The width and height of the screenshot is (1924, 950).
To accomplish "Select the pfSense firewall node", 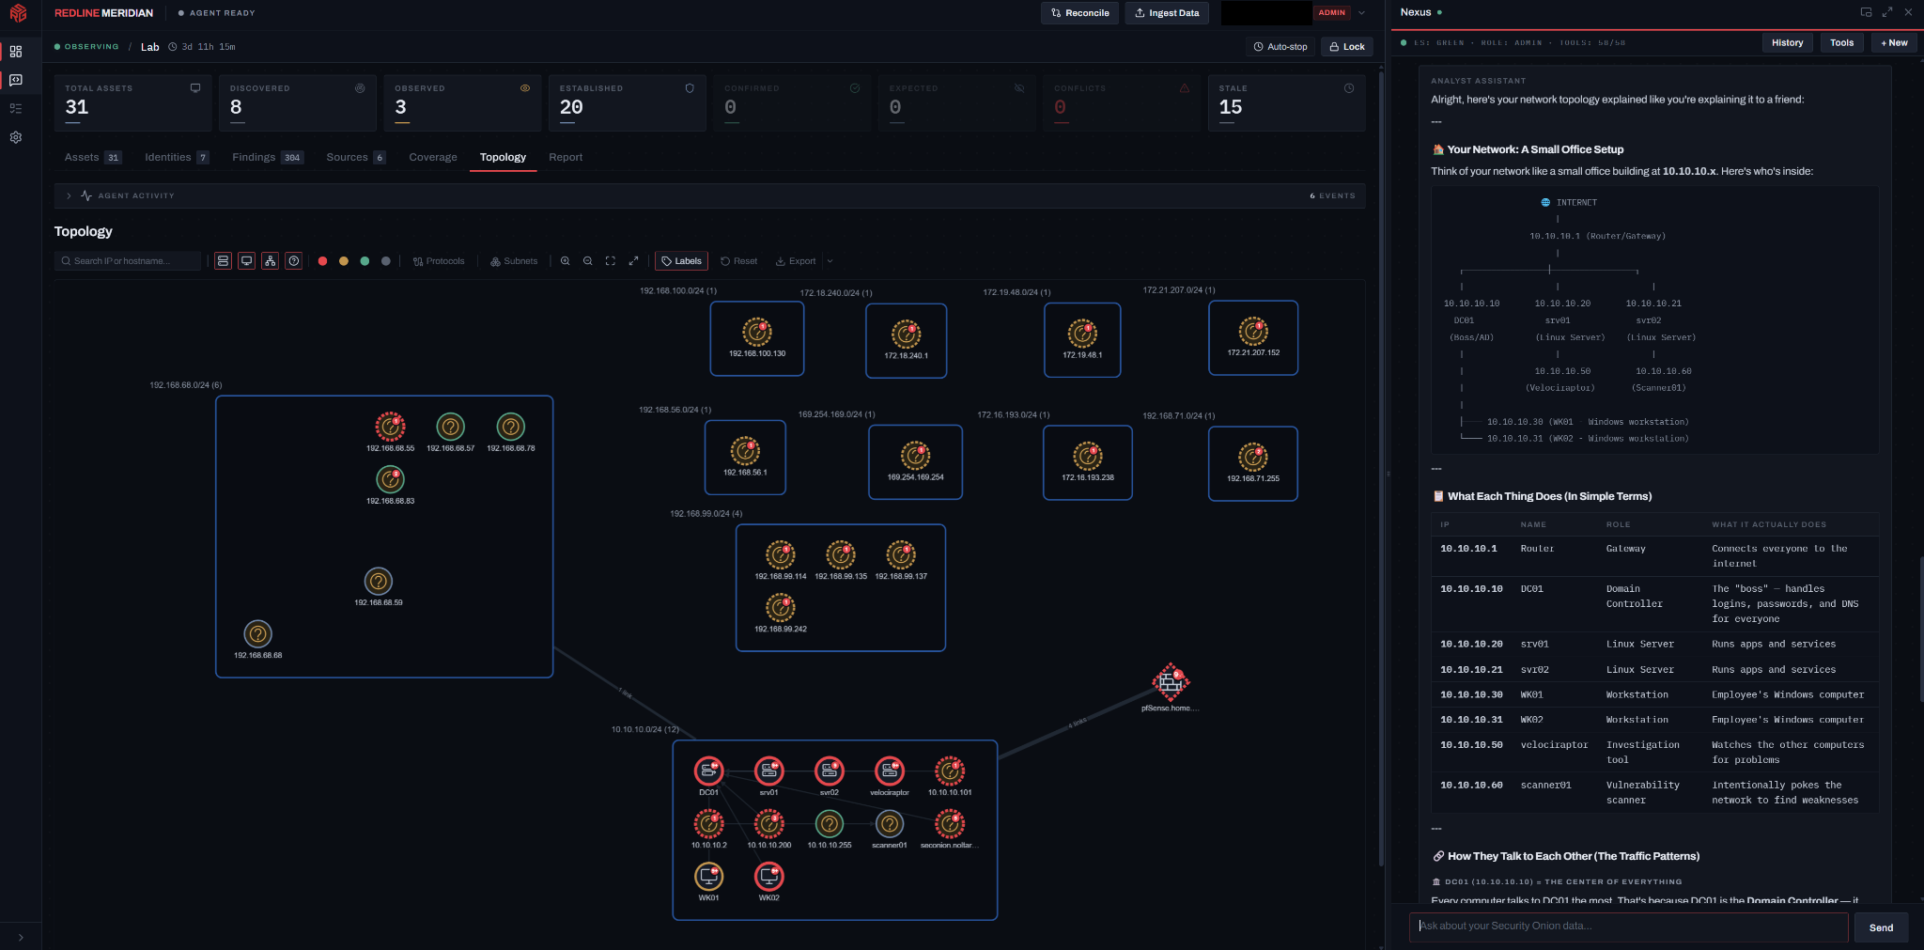I will (1171, 682).
